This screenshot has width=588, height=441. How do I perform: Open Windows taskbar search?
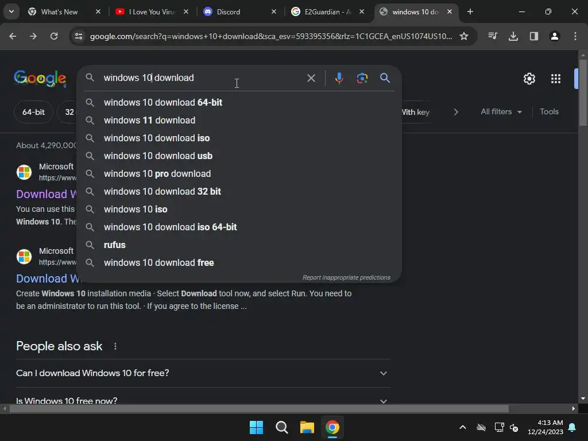pyautogui.click(x=281, y=427)
